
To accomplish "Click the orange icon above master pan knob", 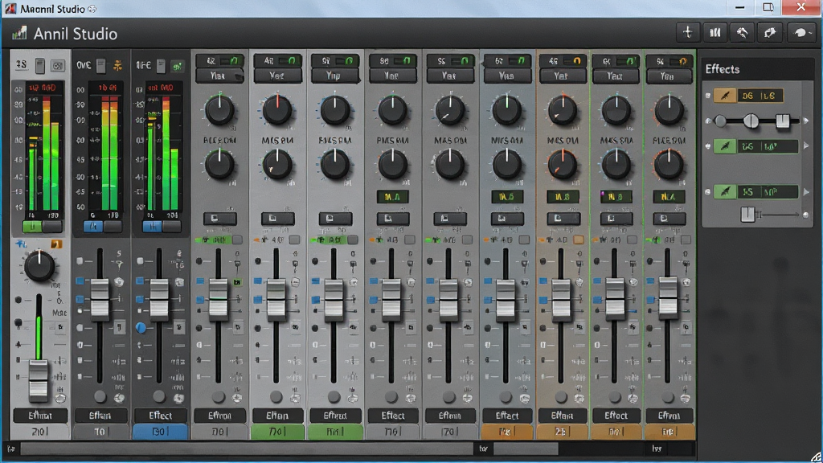I will tap(56, 244).
